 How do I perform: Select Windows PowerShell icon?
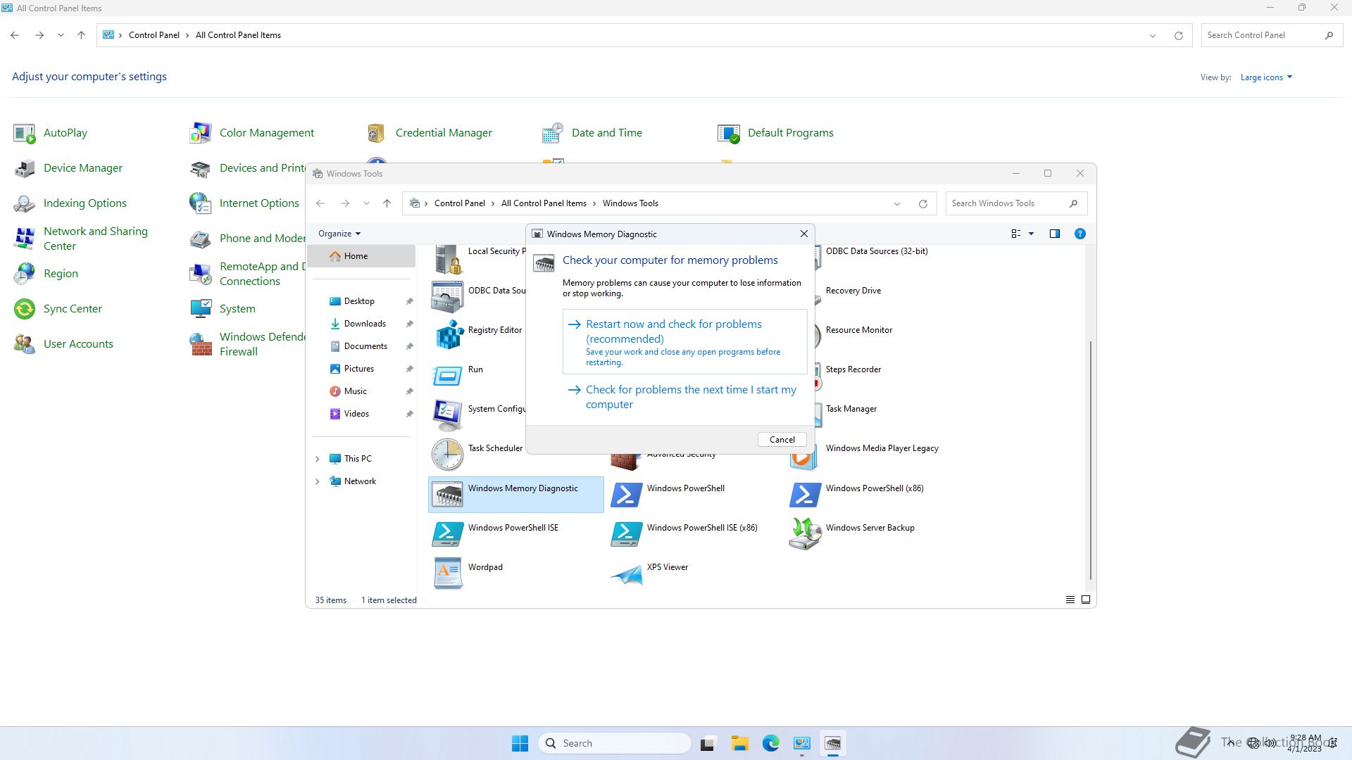tap(627, 495)
